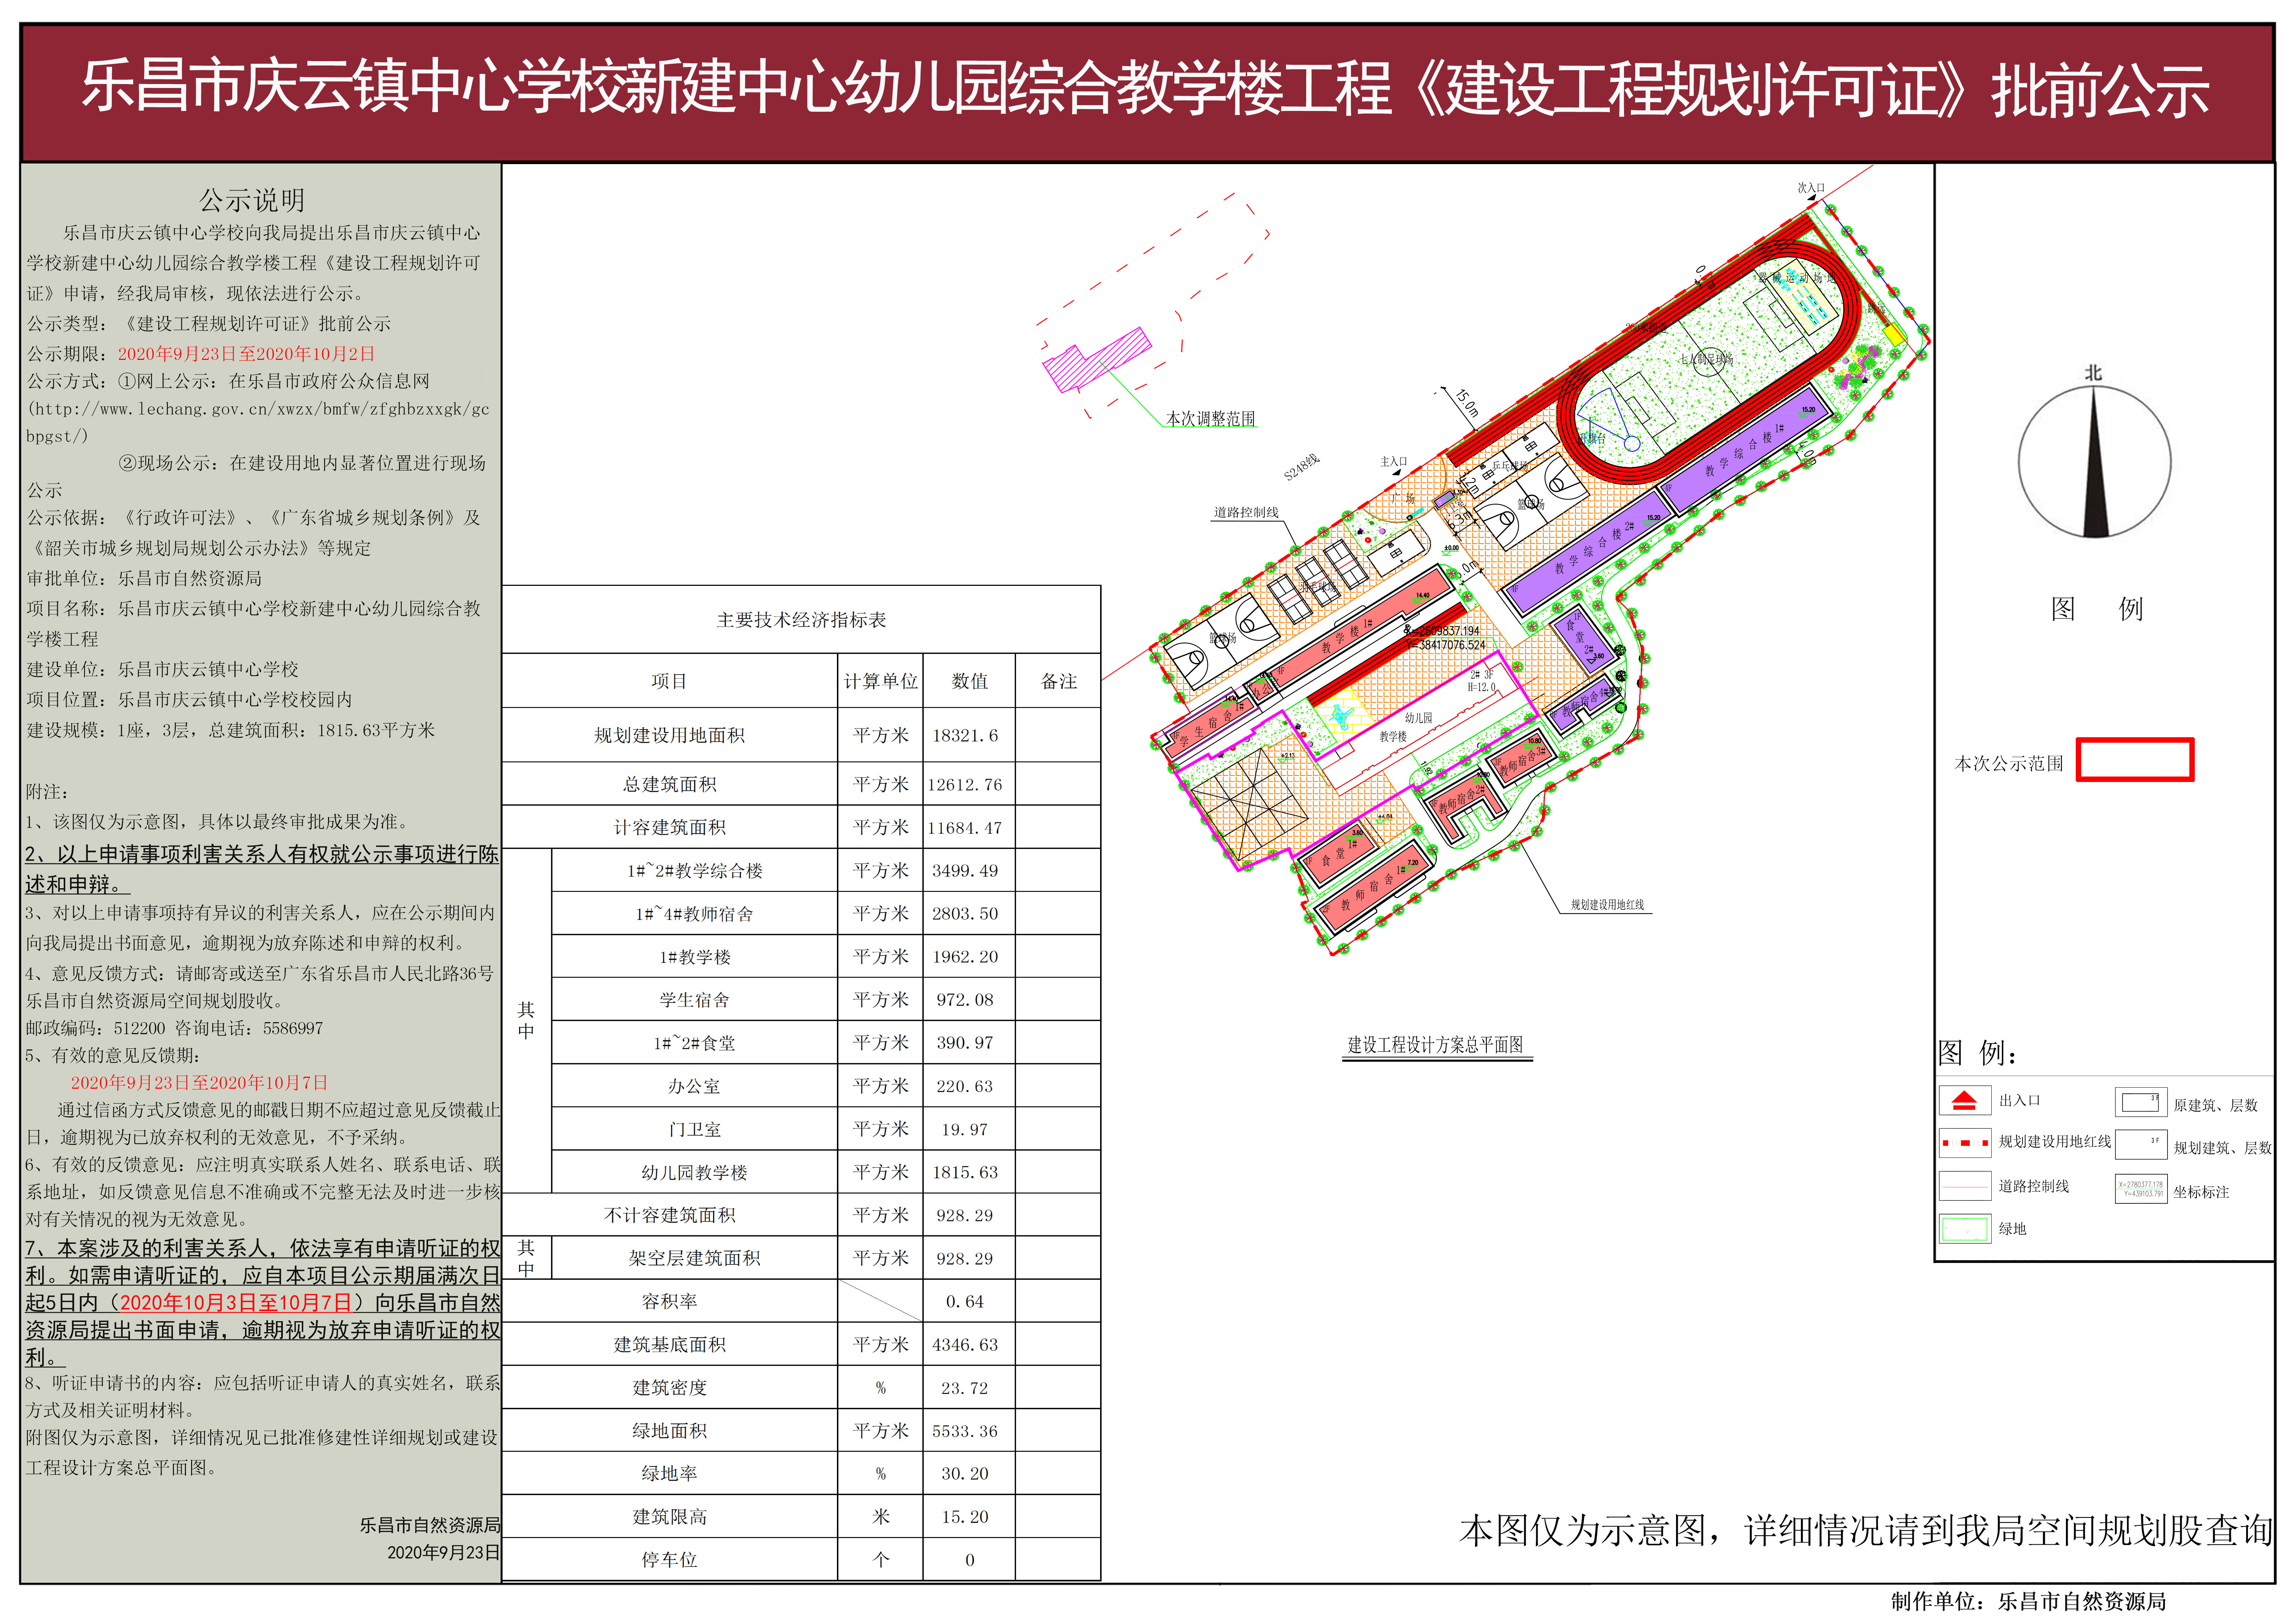Click the value 18321.6
The image size is (2296, 1624).
click(x=965, y=736)
